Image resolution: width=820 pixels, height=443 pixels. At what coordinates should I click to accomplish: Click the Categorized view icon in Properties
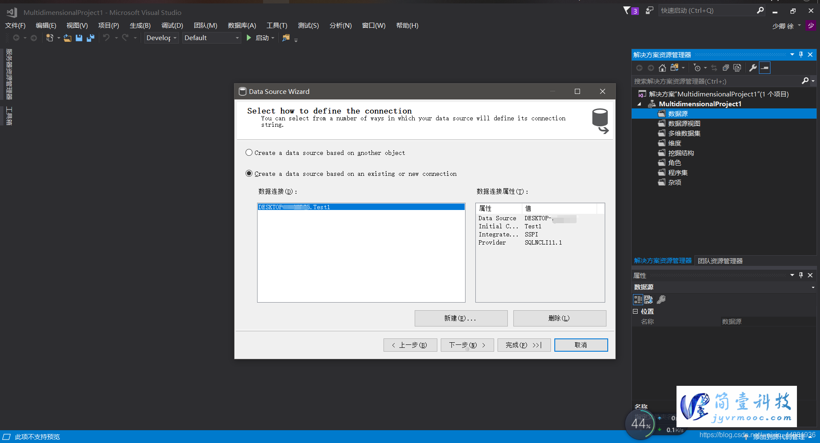point(638,300)
